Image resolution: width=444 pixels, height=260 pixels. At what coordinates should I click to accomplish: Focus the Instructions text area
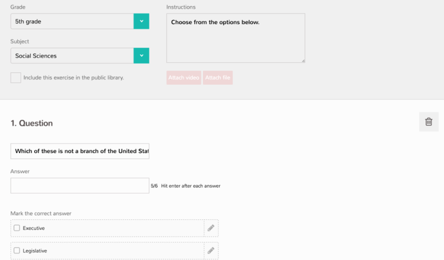(236, 38)
